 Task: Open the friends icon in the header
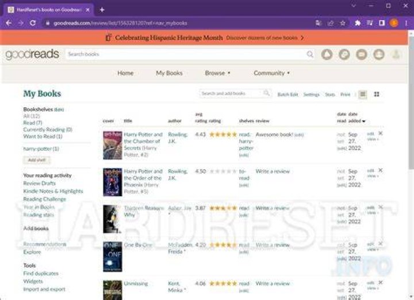(x=378, y=54)
